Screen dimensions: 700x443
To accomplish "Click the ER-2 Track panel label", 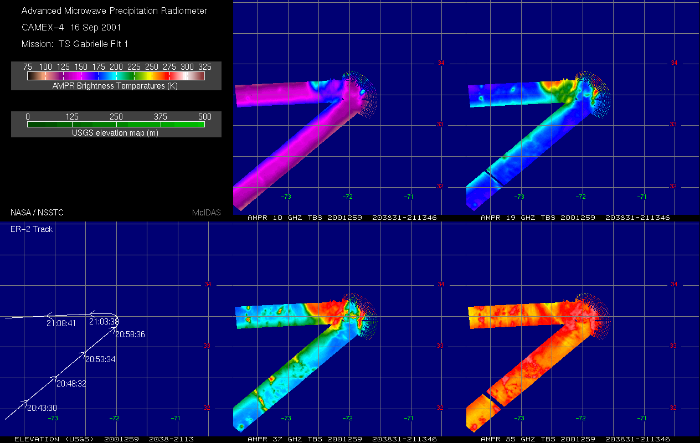I will pyautogui.click(x=32, y=229).
